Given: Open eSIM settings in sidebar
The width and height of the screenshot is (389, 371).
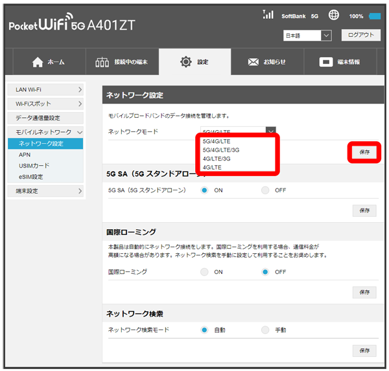Looking at the screenshot, I should coord(30,177).
